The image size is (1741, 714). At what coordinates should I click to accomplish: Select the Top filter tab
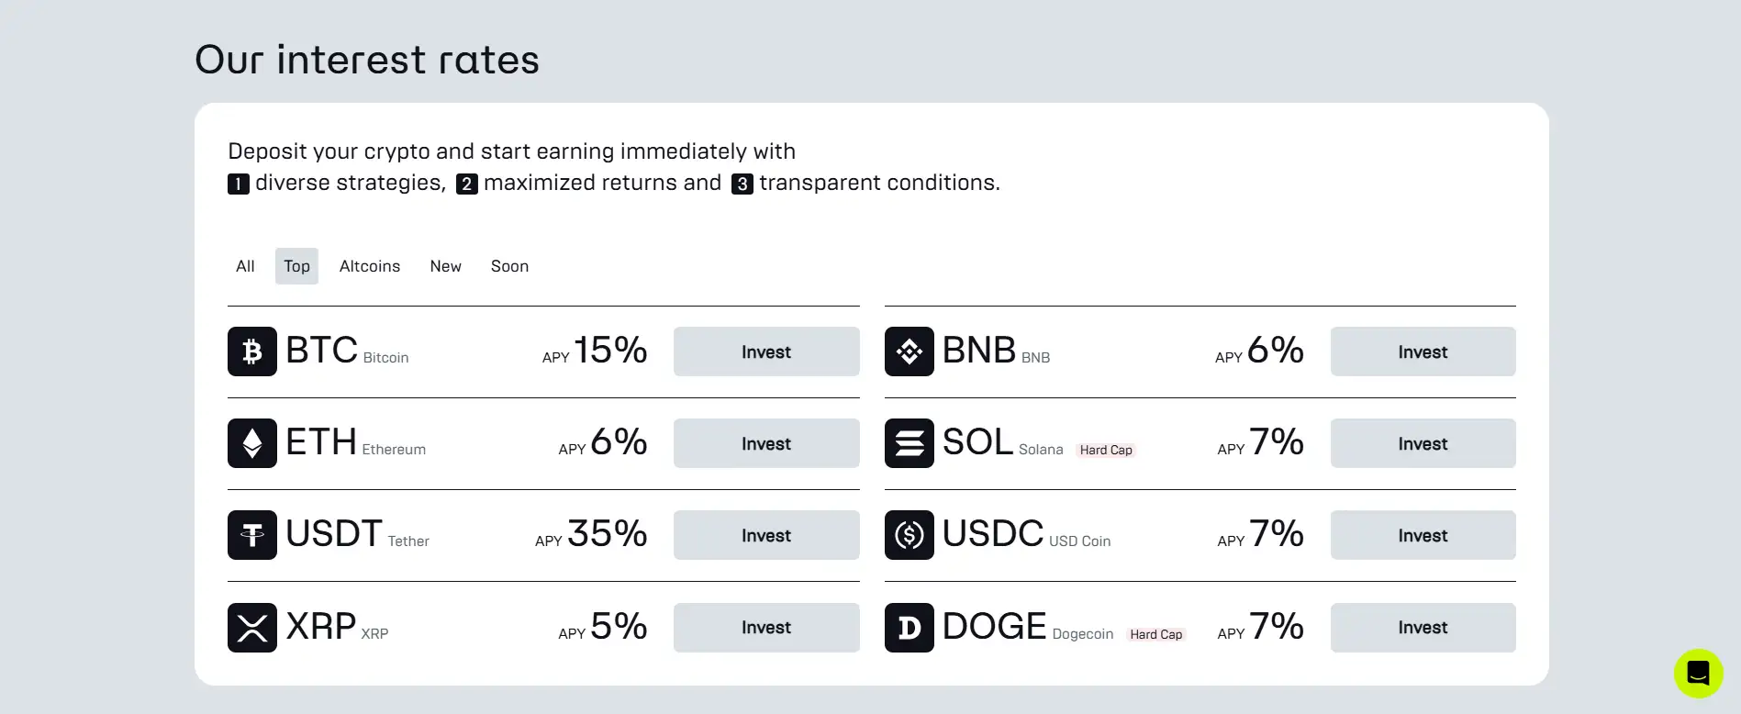point(296,266)
